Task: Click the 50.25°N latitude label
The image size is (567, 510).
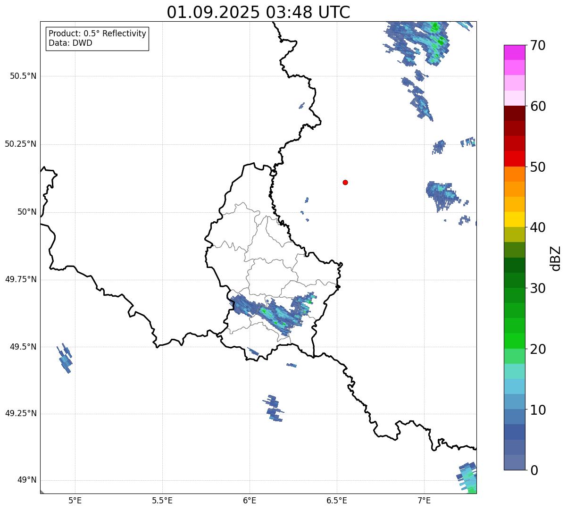Action: click(20, 144)
